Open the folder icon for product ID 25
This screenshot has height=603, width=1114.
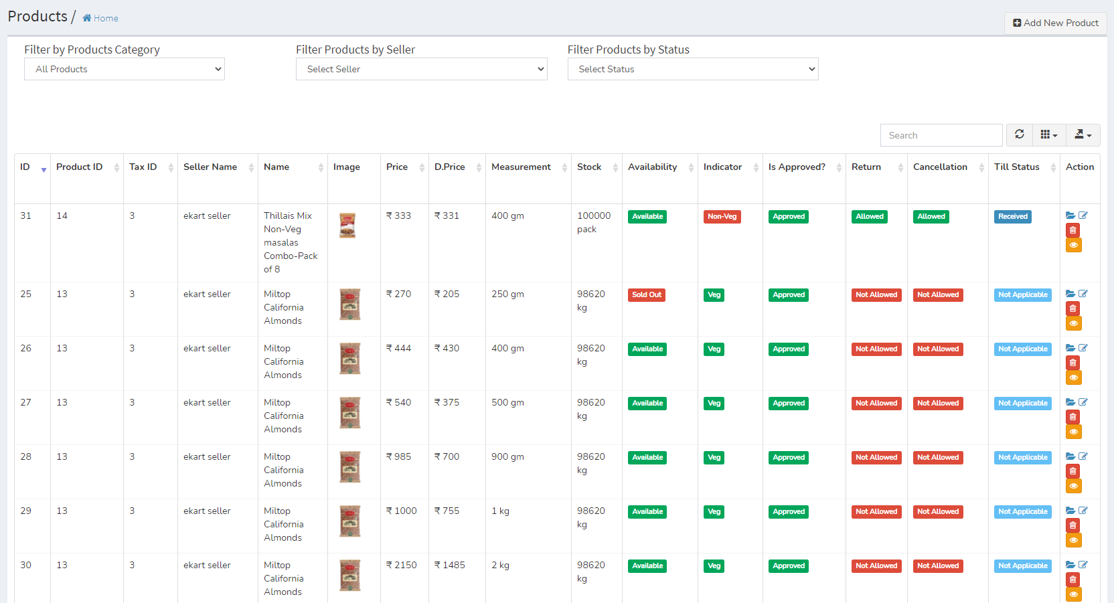tap(1070, 294)
